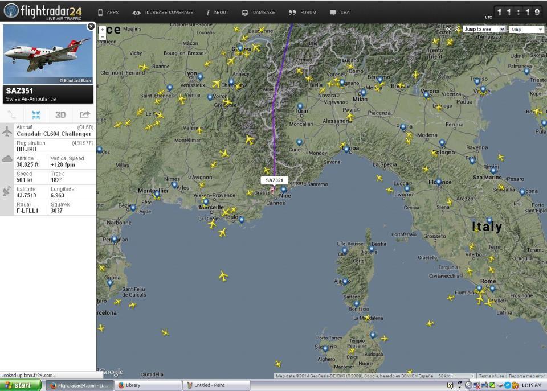Click the UTC clock display
The width and height of the screenshot is (547, 391).
(x=519, y=13)
